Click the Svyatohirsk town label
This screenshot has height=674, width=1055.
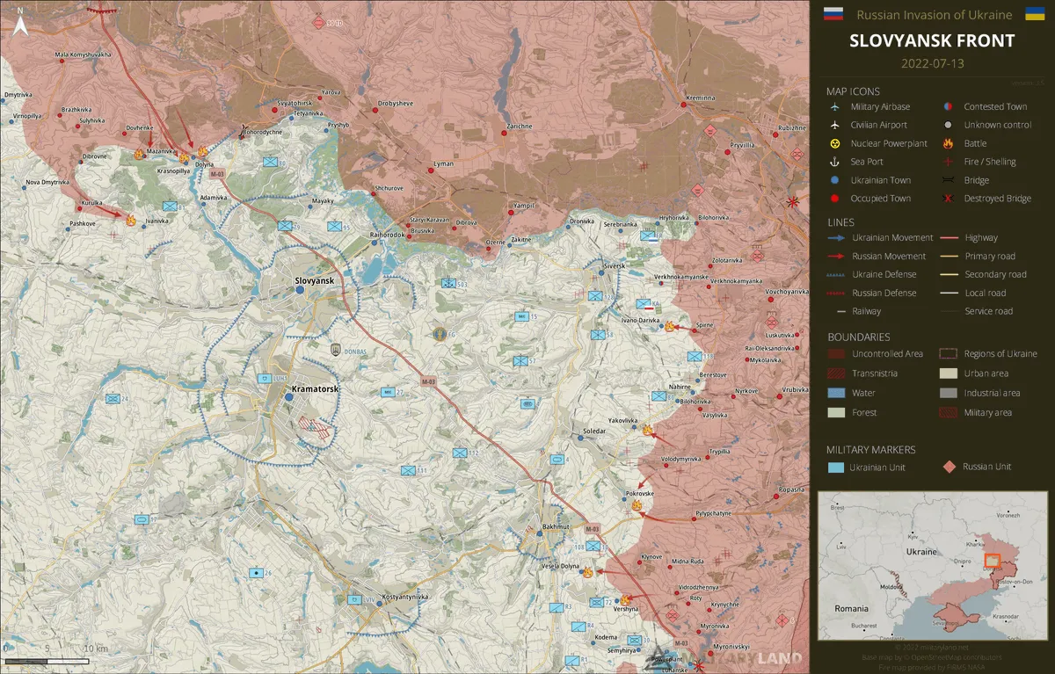295,104
